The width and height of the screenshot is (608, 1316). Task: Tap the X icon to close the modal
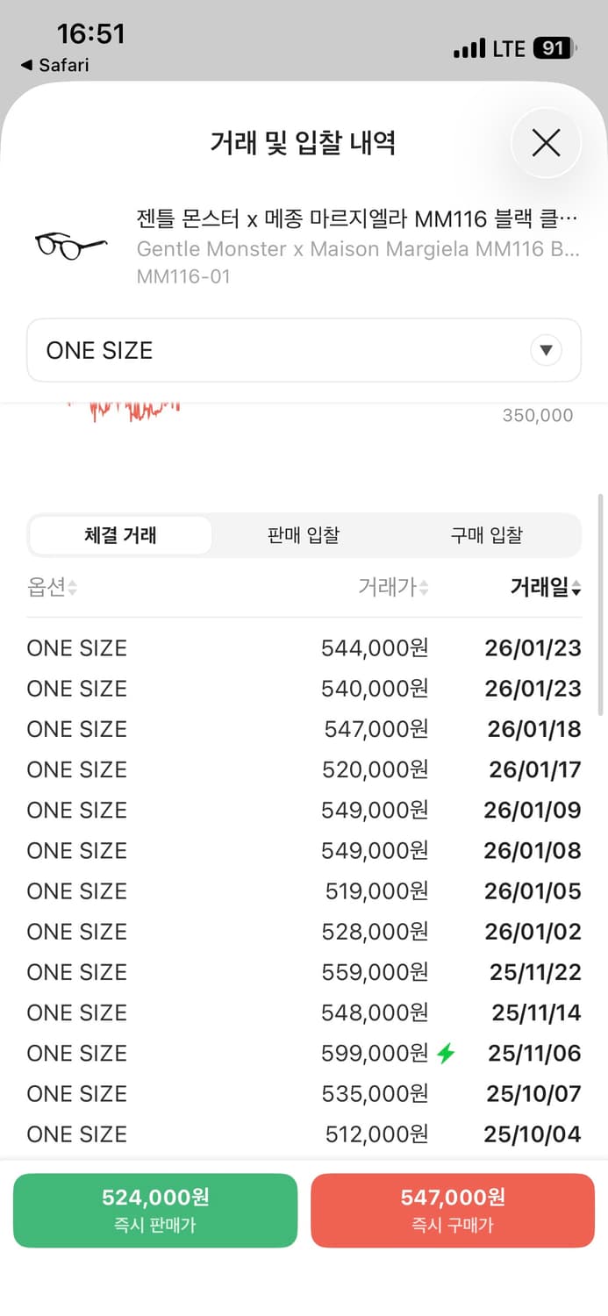pyautogui.click(x=546, y=142)
